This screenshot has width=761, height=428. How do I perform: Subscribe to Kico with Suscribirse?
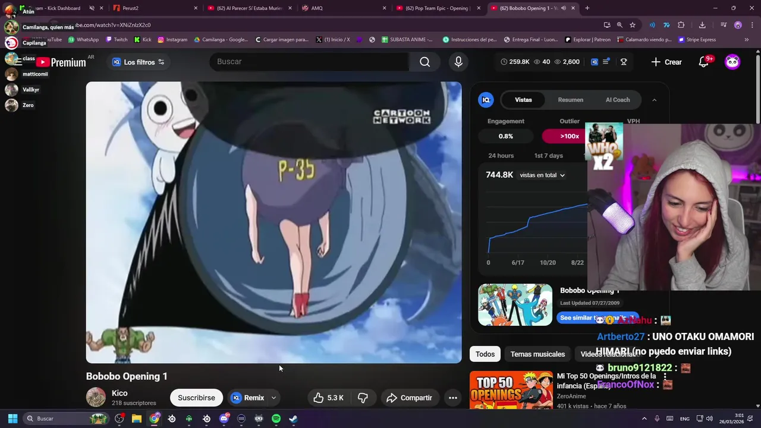coord(196,398)
